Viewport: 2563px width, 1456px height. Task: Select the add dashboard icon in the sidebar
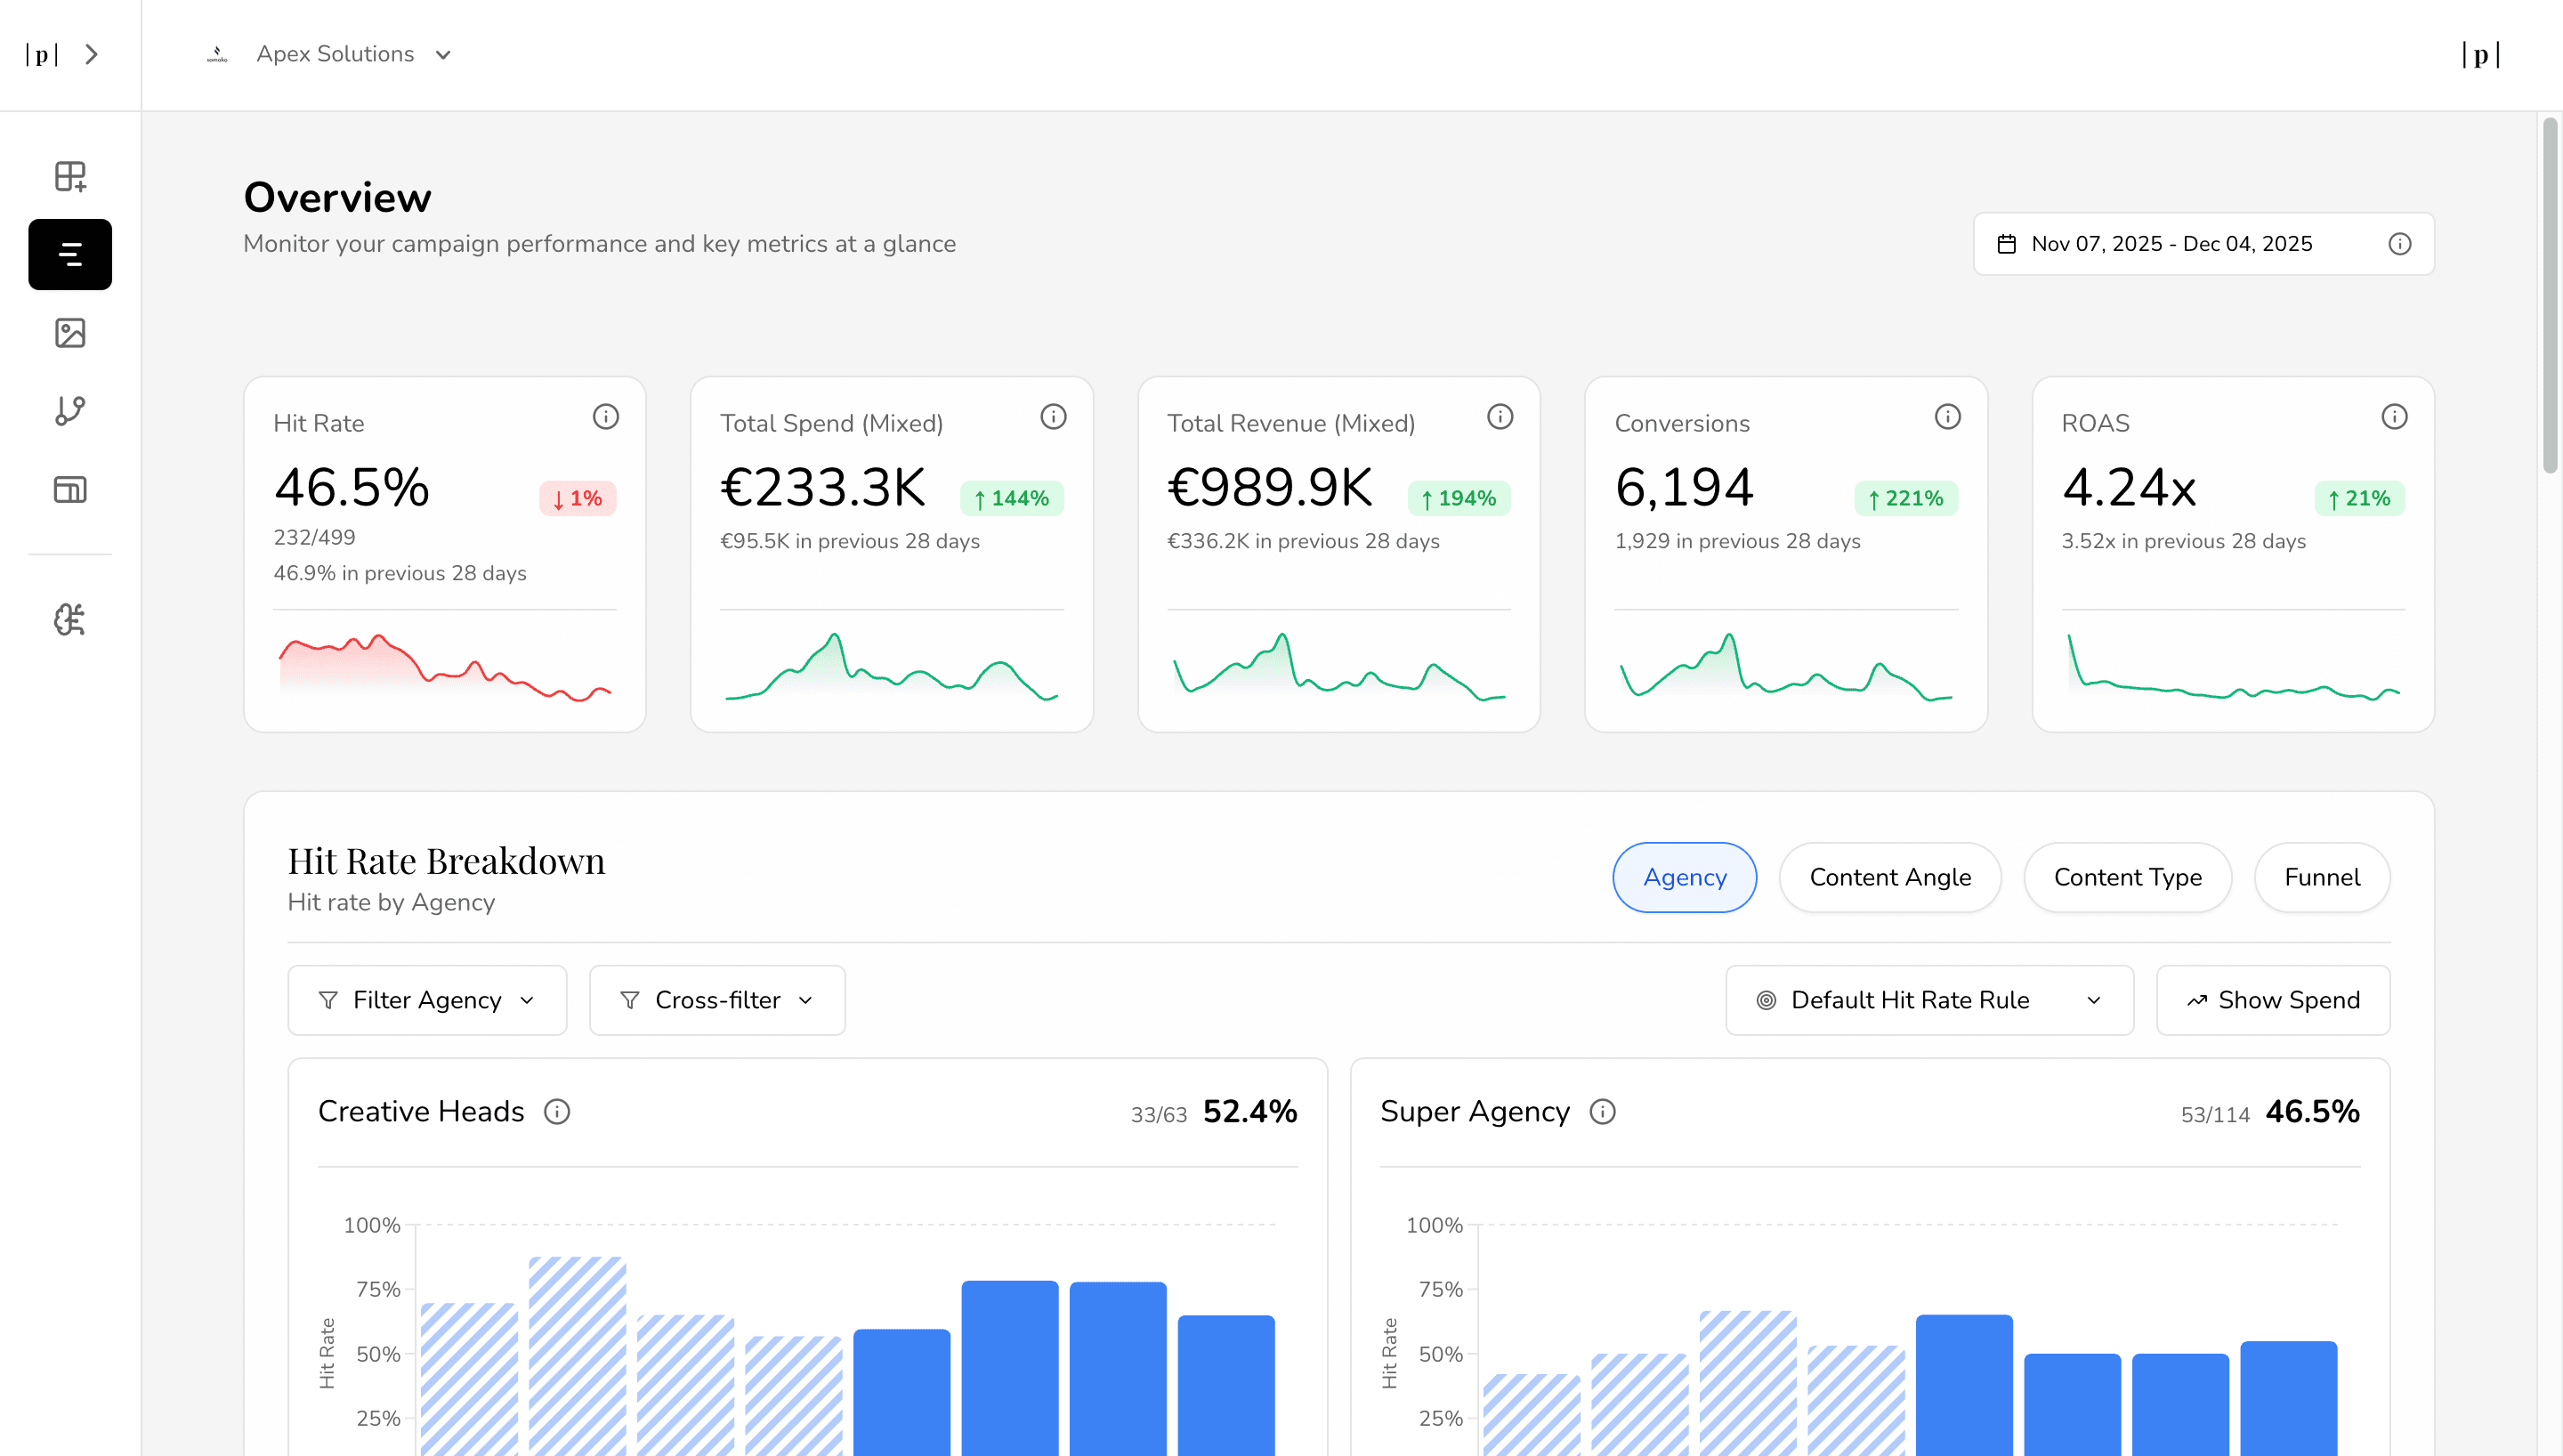pos(69,177)
